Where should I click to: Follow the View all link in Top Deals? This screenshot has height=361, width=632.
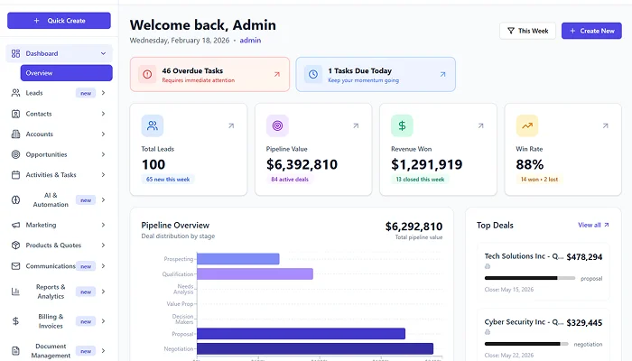593,225
